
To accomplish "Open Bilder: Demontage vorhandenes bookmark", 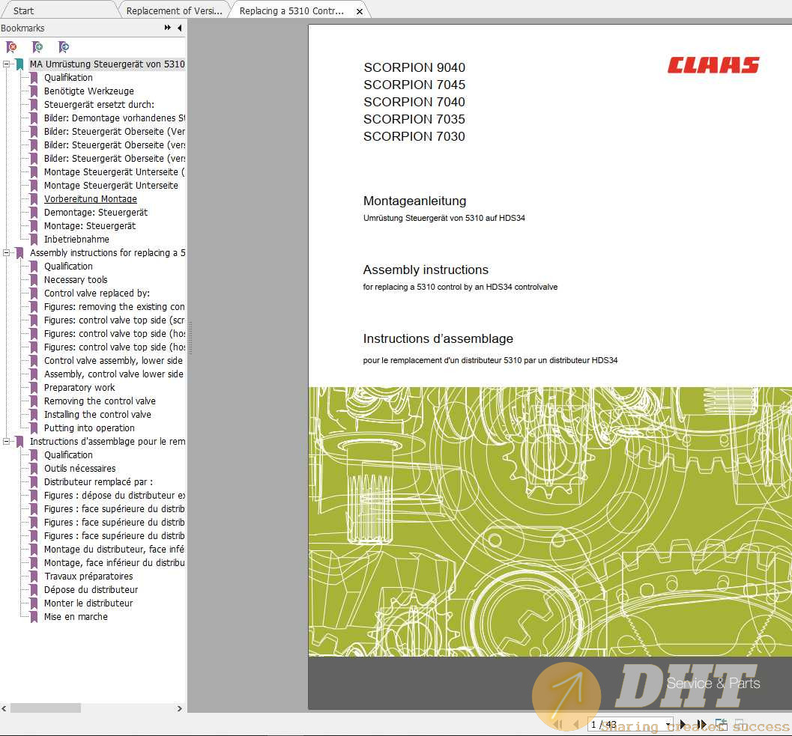I will pos(115,118).
